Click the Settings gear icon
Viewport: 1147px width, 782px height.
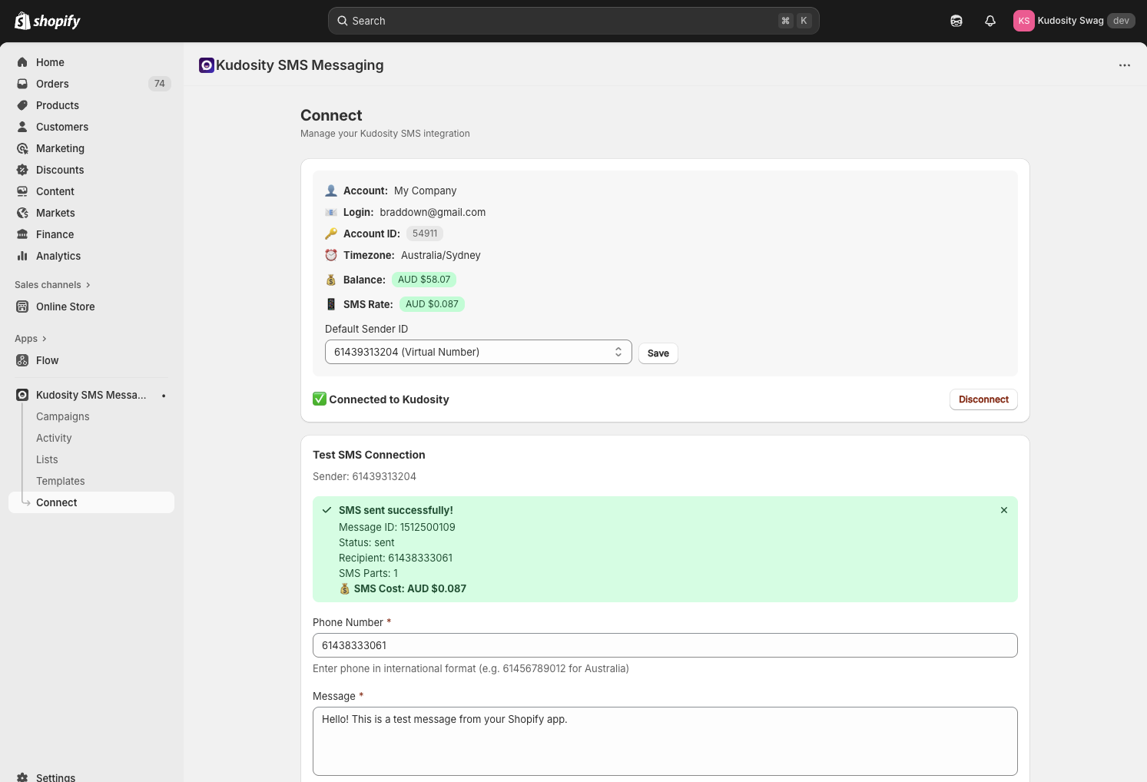tap(22, 777)
